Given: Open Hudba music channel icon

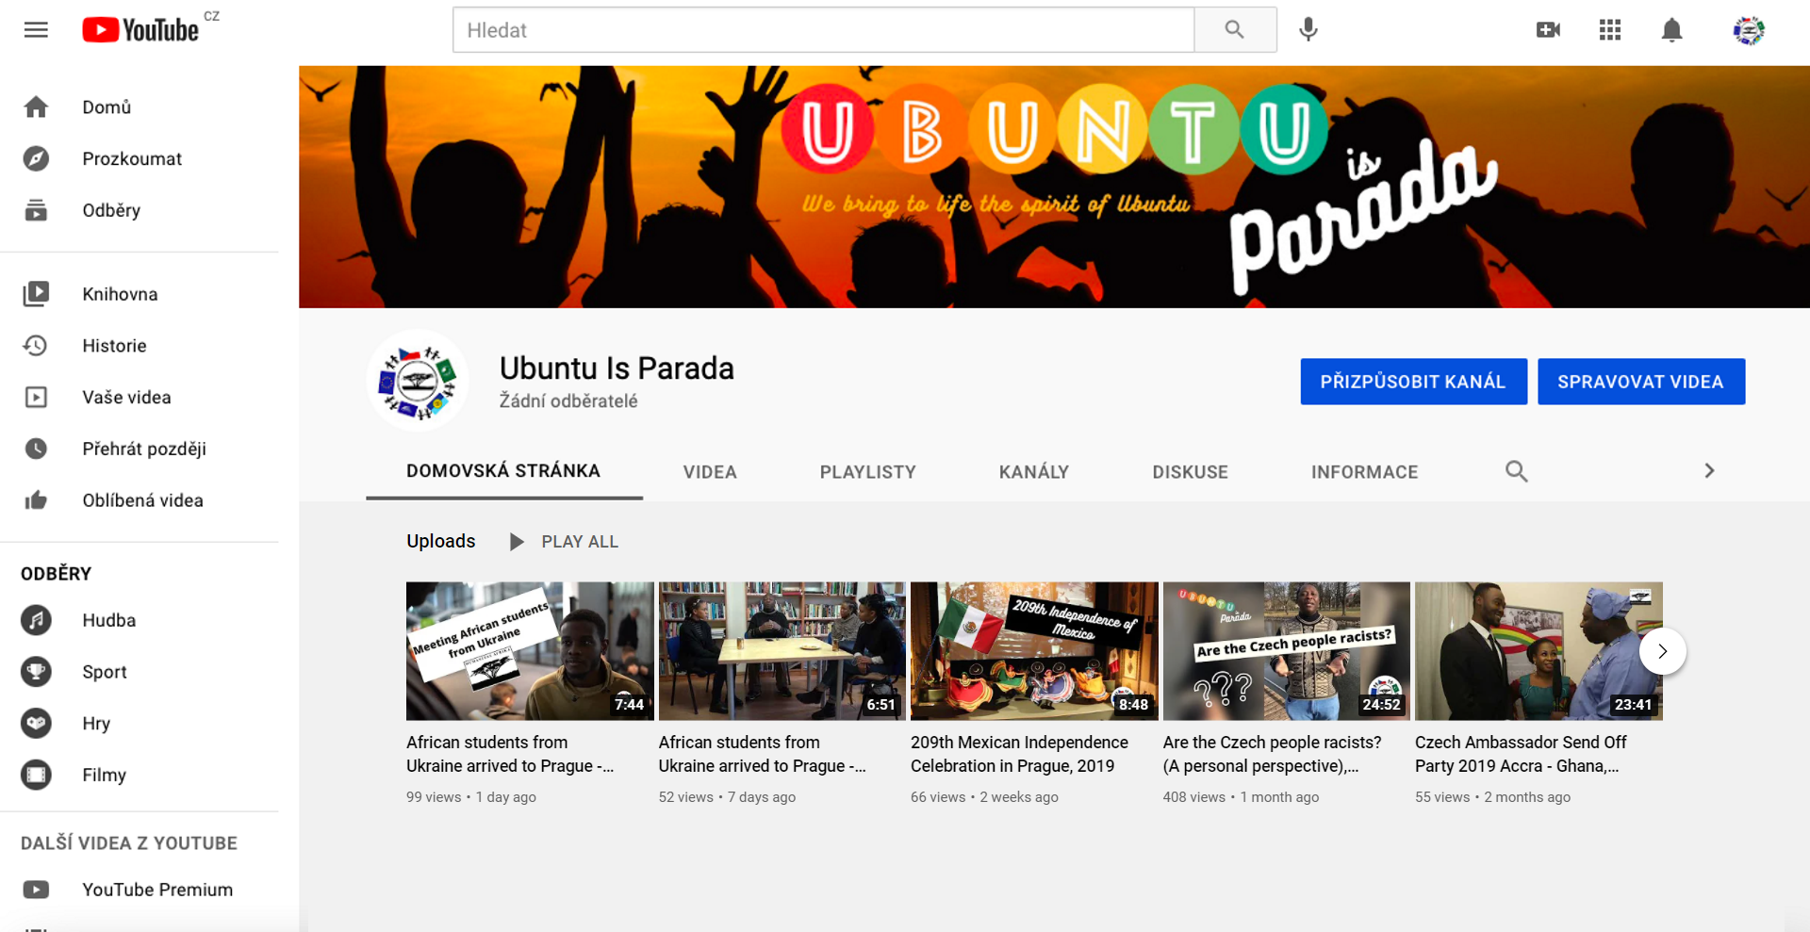Looking at the screenshot, I should click(x=36, y=620).
